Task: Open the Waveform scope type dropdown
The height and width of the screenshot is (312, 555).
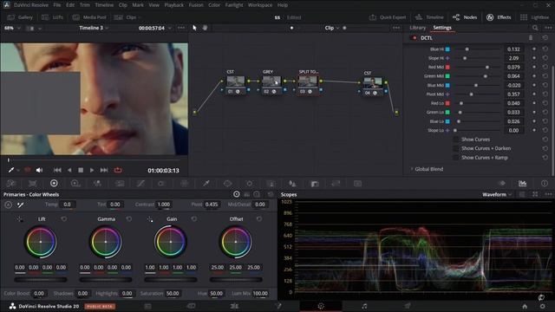Action: point(497,194)
